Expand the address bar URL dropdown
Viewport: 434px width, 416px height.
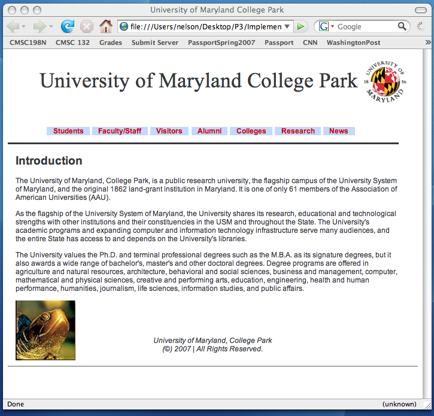tap(287, 26)
